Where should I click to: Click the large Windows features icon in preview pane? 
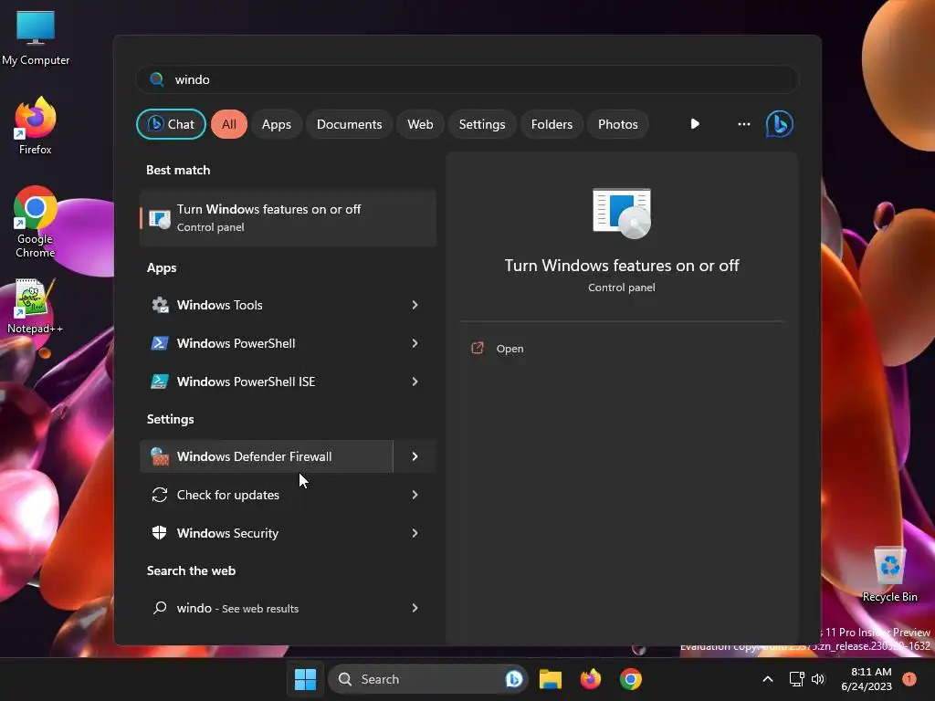tap(621, 214)
